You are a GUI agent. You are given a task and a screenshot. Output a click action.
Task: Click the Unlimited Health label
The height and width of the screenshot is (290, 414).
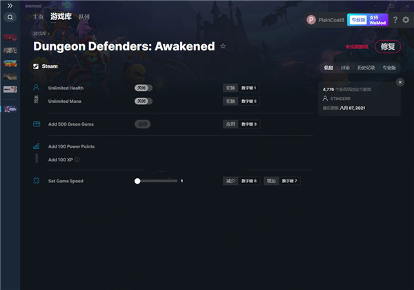click(x=66, y=88)
